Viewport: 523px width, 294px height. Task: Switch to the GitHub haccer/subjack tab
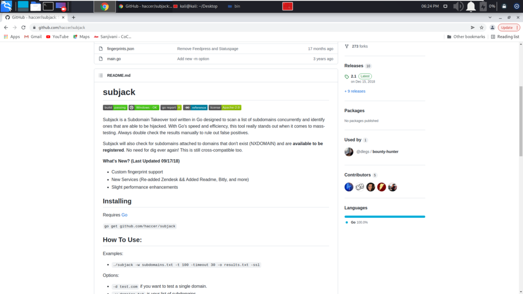[35, 17]
